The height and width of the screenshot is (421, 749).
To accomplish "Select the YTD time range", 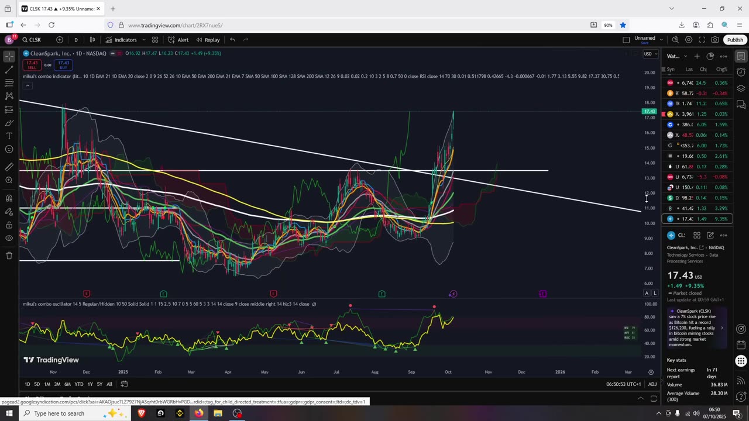I will click(79, 384).
